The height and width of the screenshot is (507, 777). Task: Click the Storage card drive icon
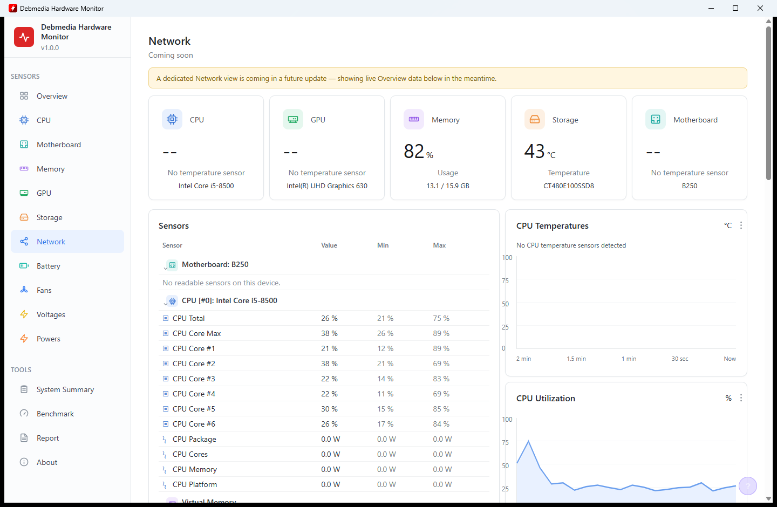535,119
